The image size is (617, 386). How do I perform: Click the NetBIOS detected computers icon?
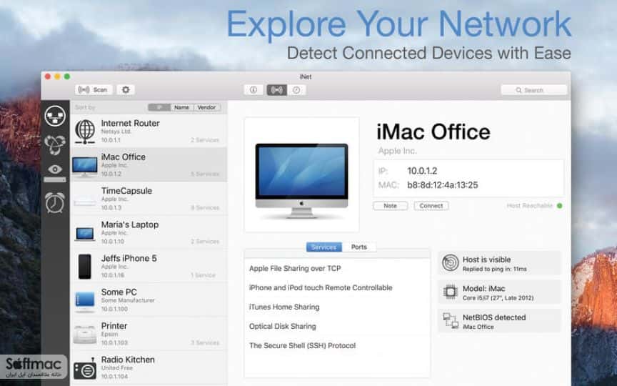[x=450, y=321]
